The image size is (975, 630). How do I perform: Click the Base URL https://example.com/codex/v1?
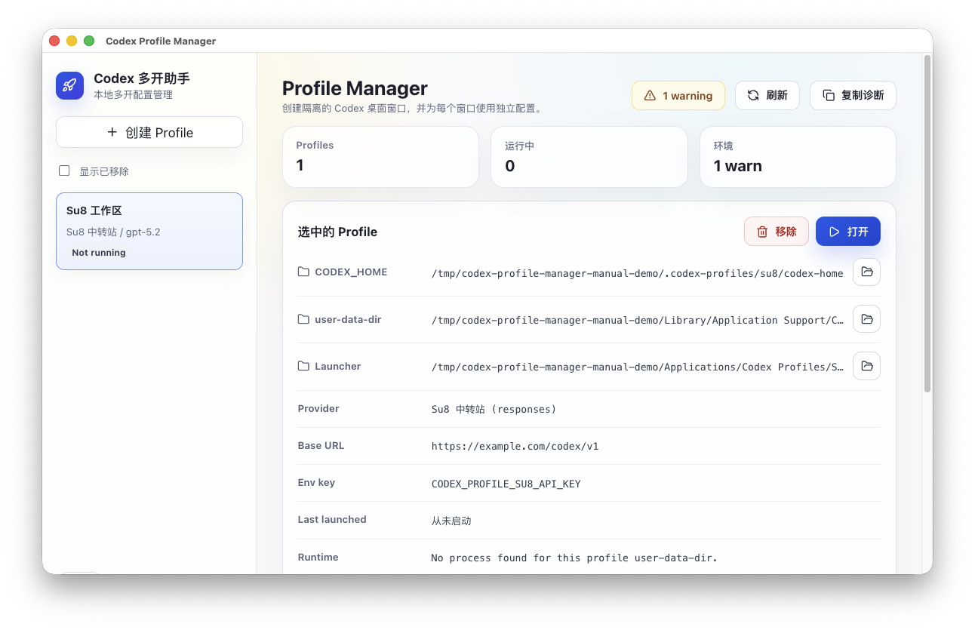click(515, 446)
